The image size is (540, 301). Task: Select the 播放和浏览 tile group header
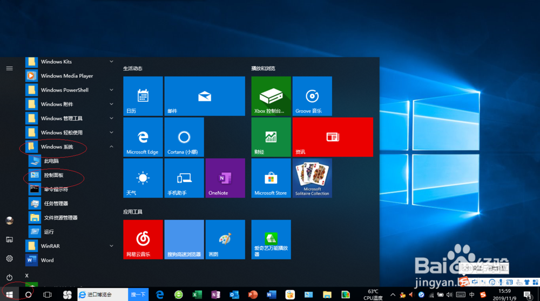click(263, 68)
